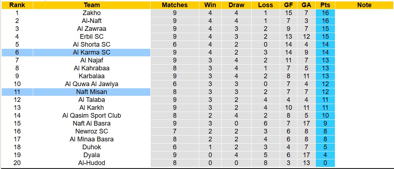Open Al Zawraa team entry
This screenshot has width=394, height=169.
point(92,29)
